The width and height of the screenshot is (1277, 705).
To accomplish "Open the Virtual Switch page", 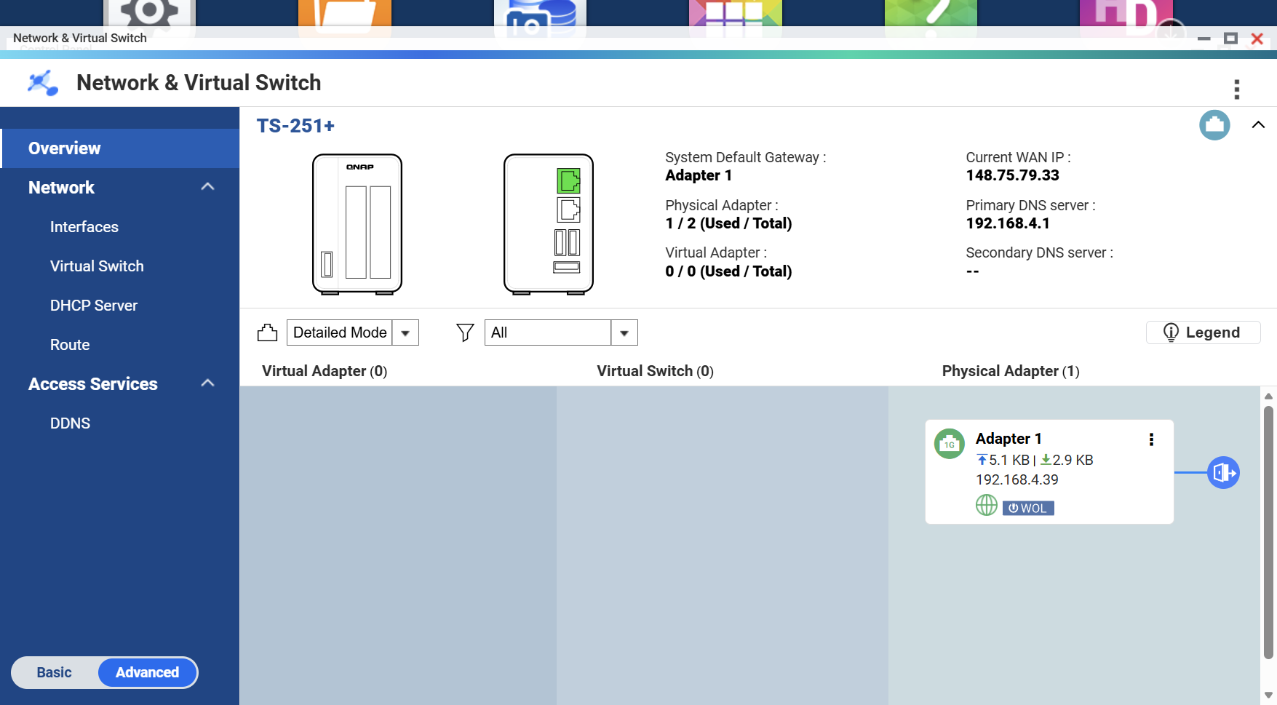I will tap(97, 266).
